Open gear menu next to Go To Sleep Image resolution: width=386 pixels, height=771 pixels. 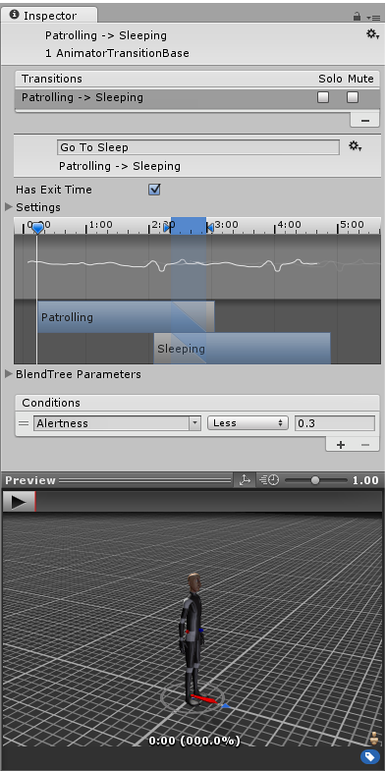coord(355,146)
